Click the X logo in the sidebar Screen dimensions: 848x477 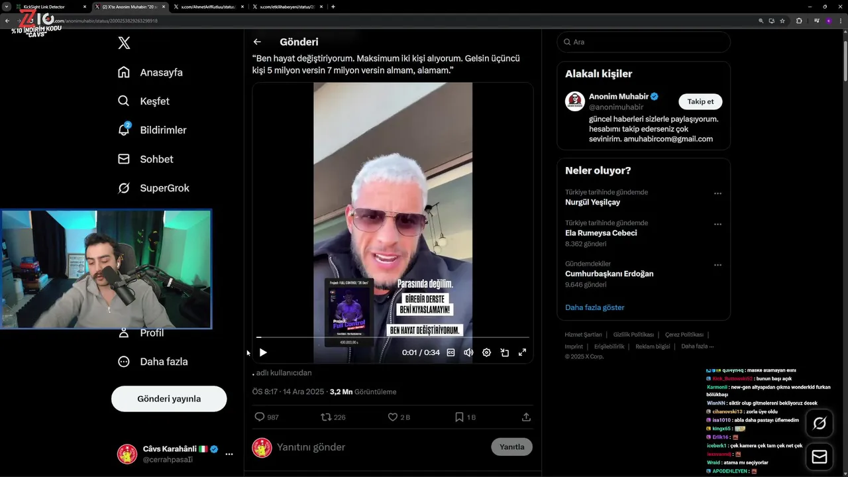[124, 43]
